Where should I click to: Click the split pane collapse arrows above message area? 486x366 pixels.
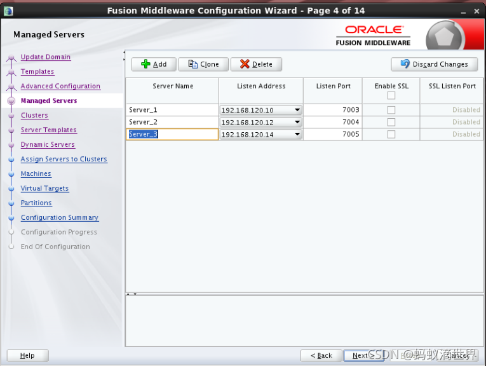(x=132, y=294)
